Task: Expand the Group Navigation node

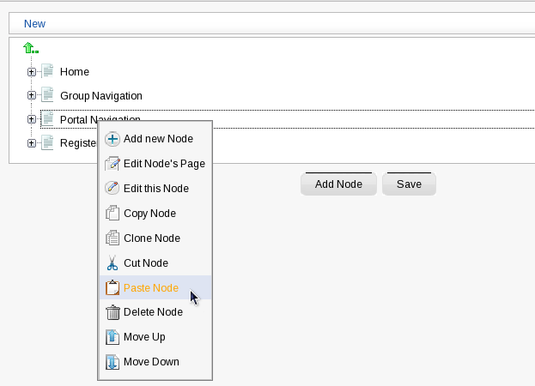Action: 32,95
